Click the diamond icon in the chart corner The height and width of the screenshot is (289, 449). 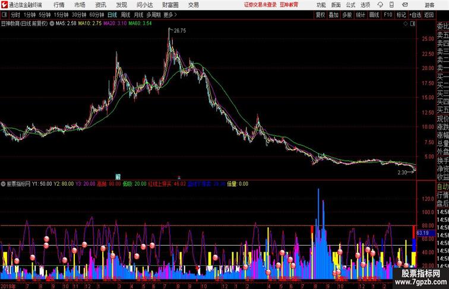click(x=406, y=24)
